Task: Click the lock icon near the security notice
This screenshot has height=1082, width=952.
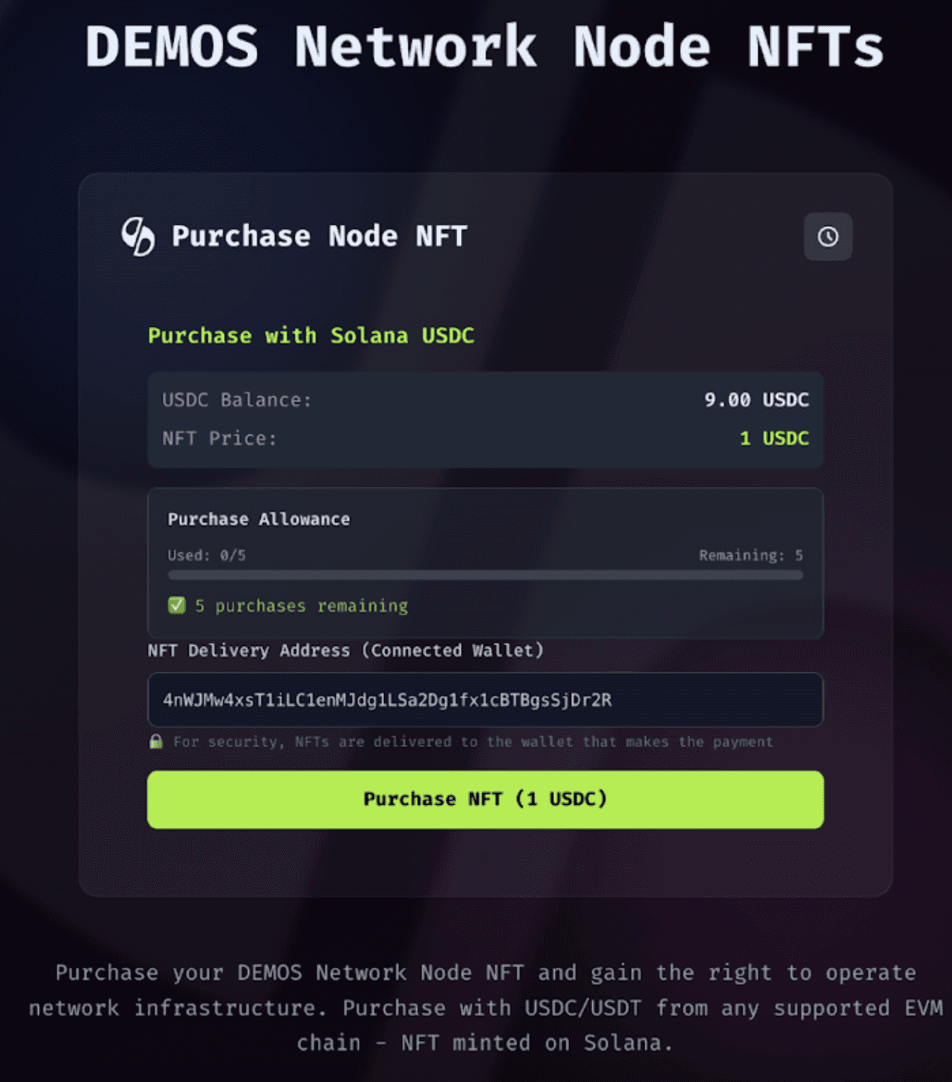Action: pos(156,741)
